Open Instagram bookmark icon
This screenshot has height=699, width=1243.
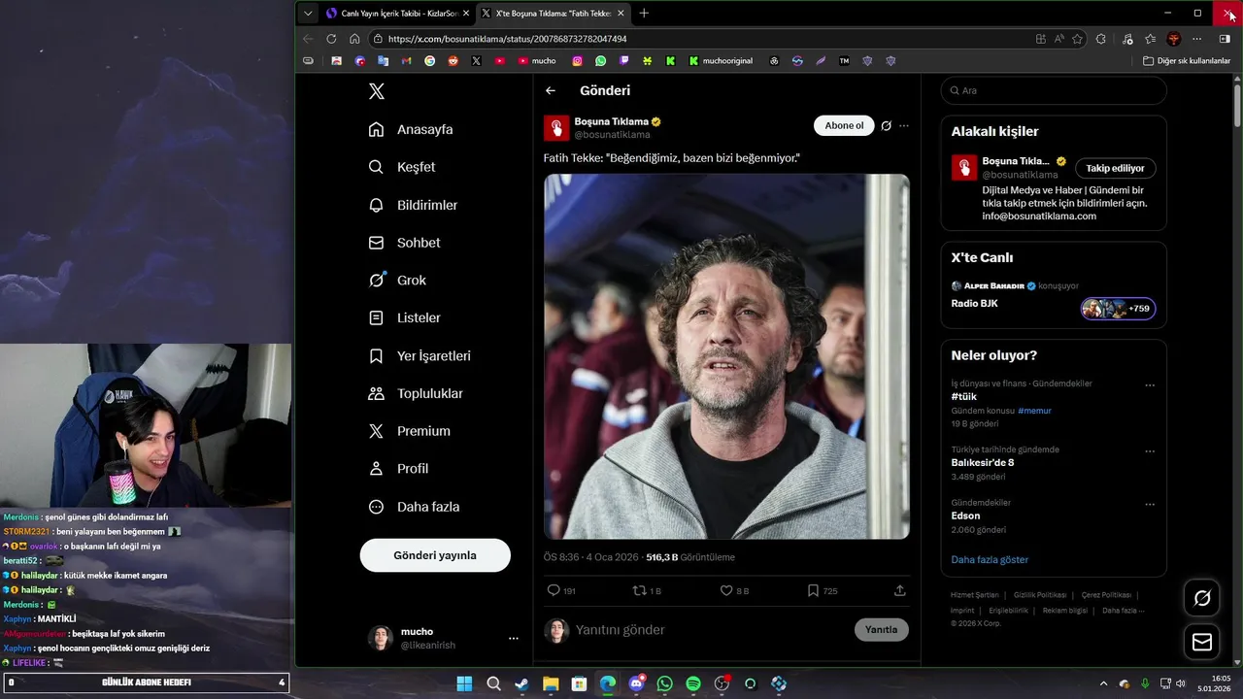coord(577,60)
